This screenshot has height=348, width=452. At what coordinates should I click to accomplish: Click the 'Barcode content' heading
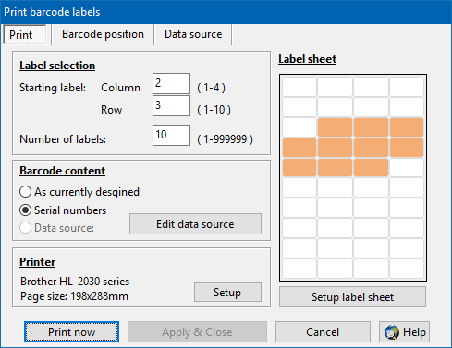(x=63, y=171)
